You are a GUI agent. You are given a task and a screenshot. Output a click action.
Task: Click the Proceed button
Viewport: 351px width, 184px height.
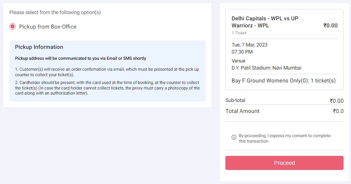(x=284, y=163)
